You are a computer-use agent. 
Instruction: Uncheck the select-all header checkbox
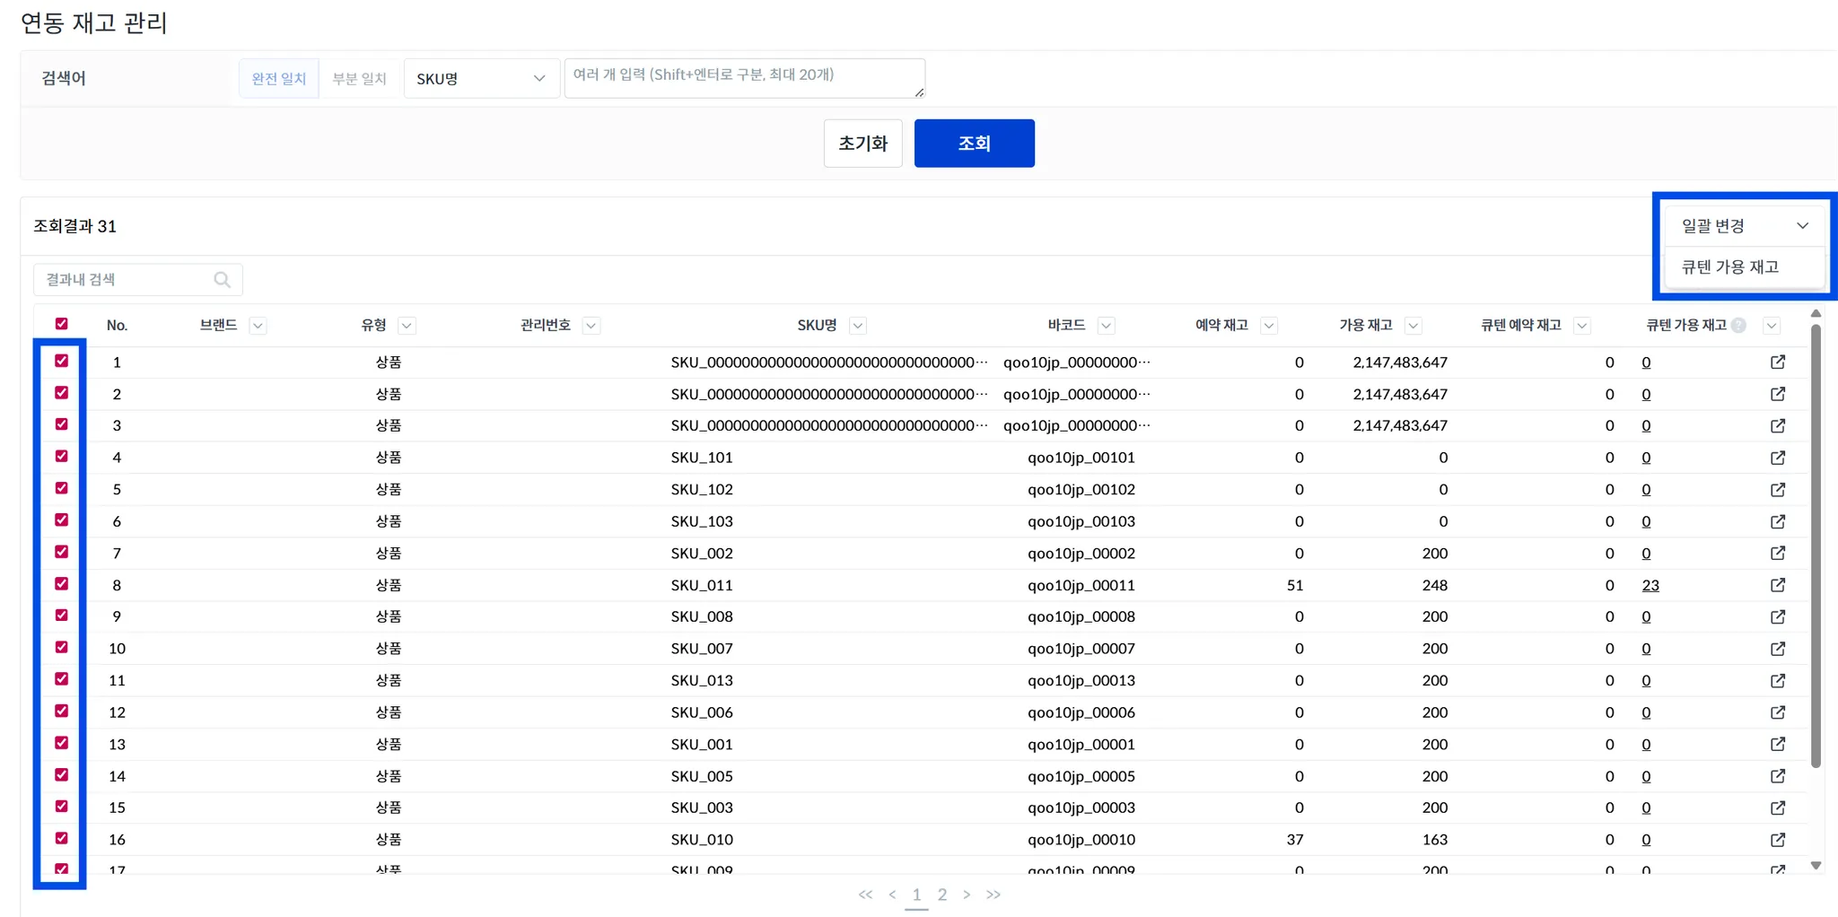pos(62,324)
